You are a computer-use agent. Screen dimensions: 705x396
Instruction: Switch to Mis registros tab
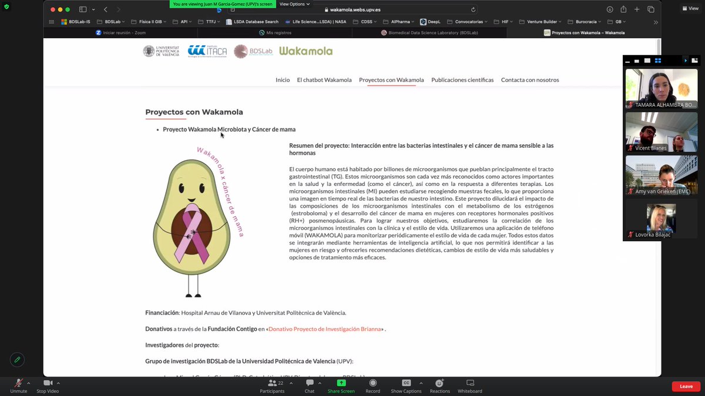(275, 32)
